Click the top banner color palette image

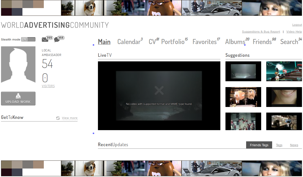(x=31, y=8)
